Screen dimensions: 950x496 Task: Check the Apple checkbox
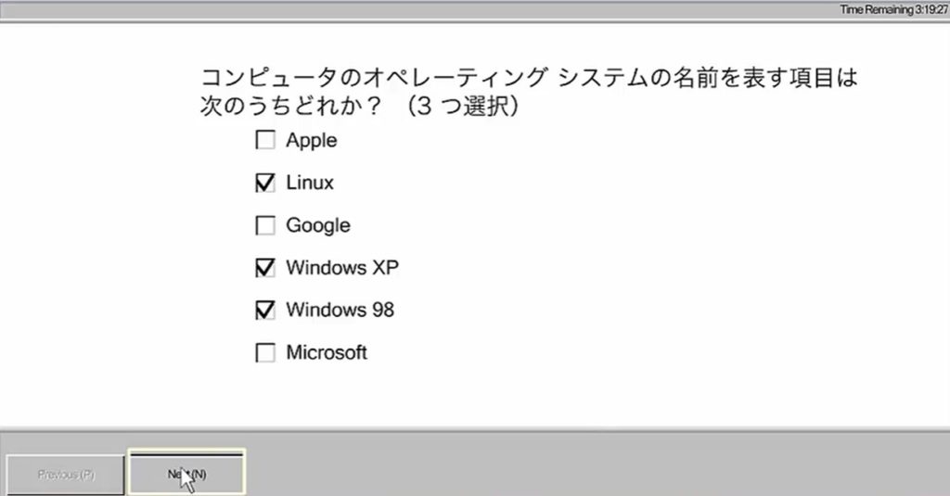(265, 141)
